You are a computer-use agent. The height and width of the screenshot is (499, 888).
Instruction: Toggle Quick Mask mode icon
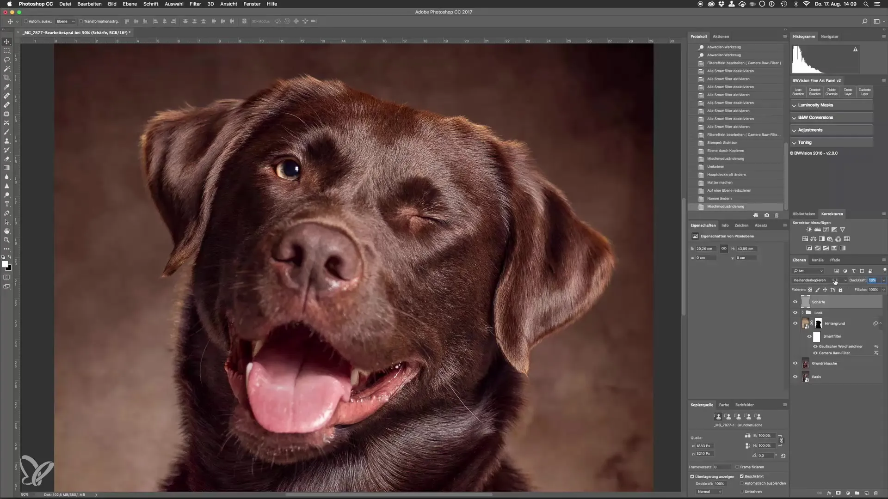pos(6,277)
